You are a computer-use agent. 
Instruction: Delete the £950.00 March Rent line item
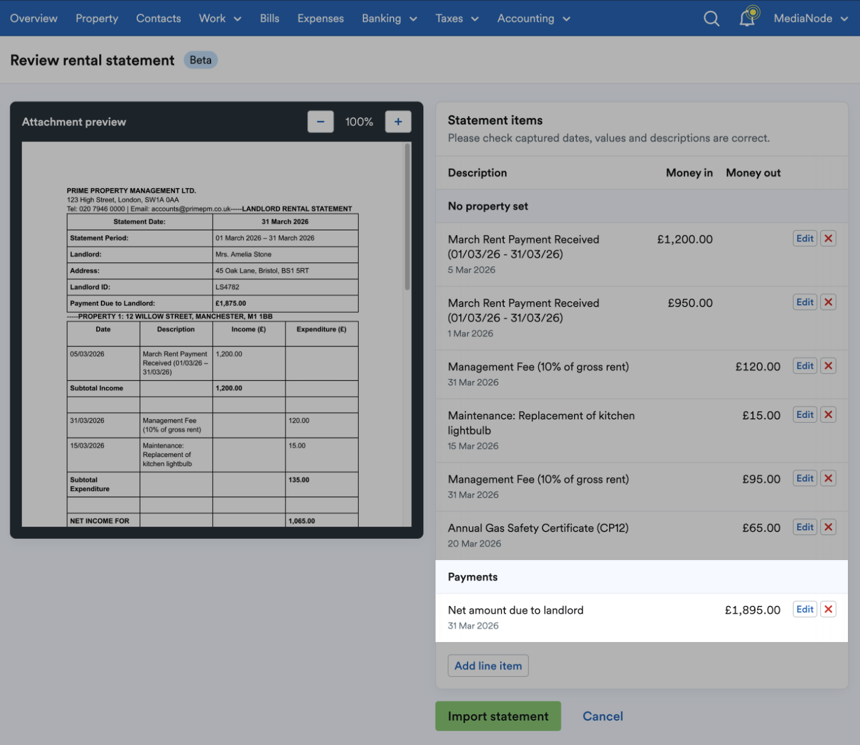(829, 302)
